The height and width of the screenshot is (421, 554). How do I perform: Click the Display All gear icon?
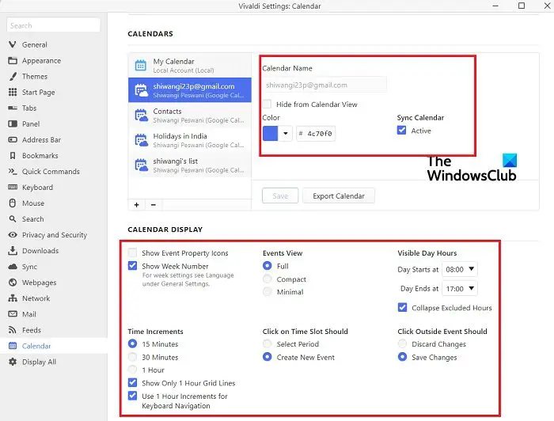(13, 362)
